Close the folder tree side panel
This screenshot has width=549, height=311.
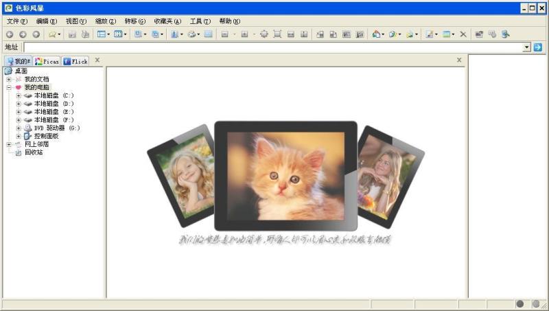pos(97,60)
